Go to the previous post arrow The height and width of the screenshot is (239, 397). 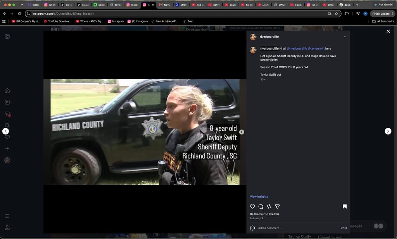point(5,131)
